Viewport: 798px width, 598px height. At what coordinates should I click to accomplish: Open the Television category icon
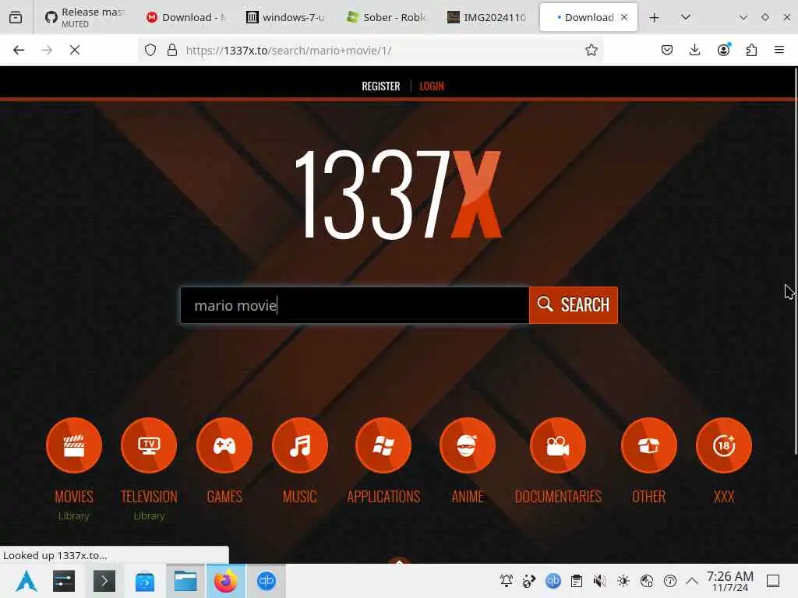149,445
